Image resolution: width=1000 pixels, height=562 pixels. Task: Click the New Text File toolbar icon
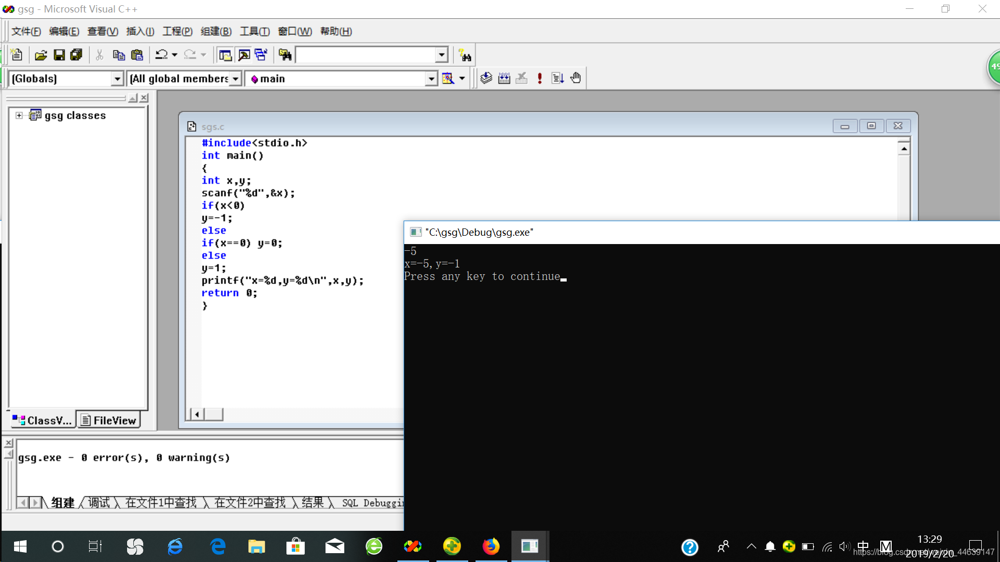[x=16, y=55]
